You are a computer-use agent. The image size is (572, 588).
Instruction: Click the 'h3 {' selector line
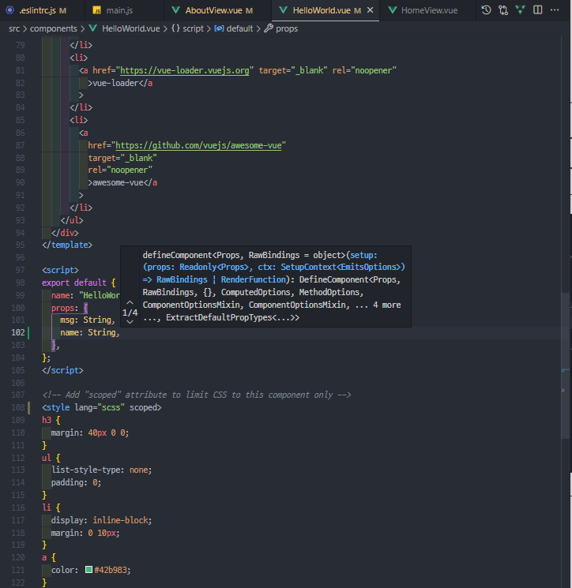[x=51, y=420]
